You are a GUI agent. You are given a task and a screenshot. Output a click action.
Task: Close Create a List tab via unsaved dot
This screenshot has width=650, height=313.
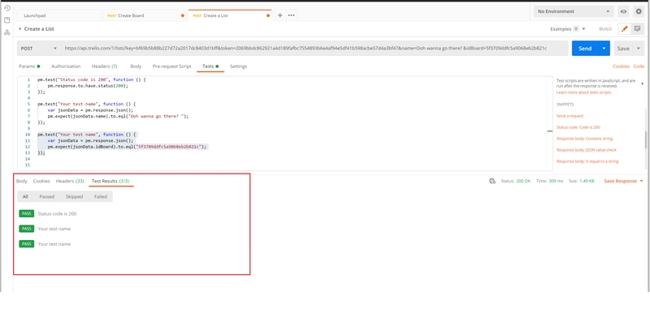[x=268, y=15]
